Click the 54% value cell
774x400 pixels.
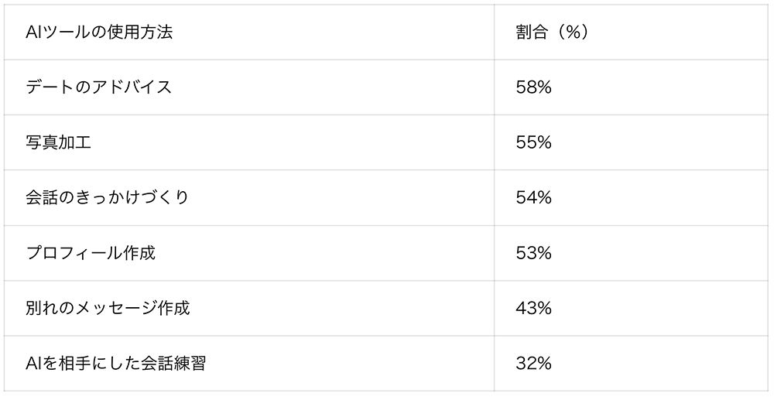click(533, 198)
